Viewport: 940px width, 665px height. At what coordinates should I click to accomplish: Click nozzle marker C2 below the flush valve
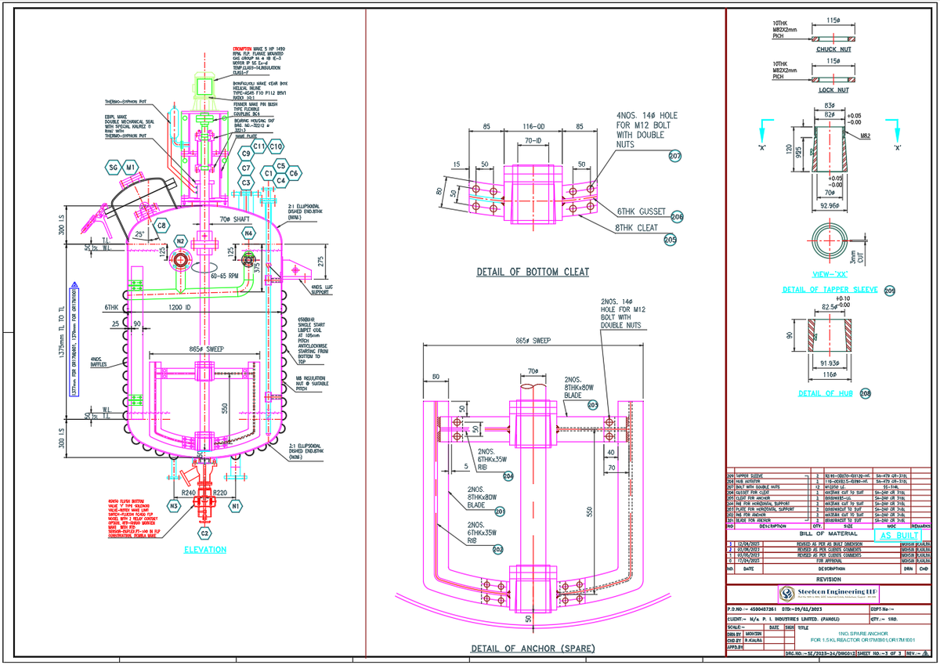[x=205, y=532]
